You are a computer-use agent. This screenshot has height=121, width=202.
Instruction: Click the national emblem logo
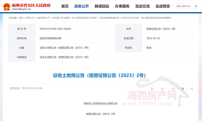pyautogui.click(x=7, y=7)
